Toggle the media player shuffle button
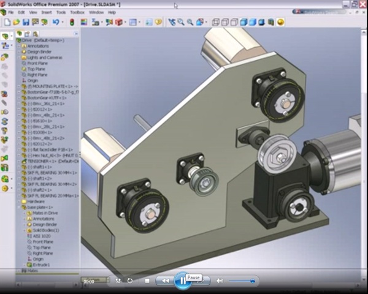The image size is (368, 294). [x=118, y=281]
